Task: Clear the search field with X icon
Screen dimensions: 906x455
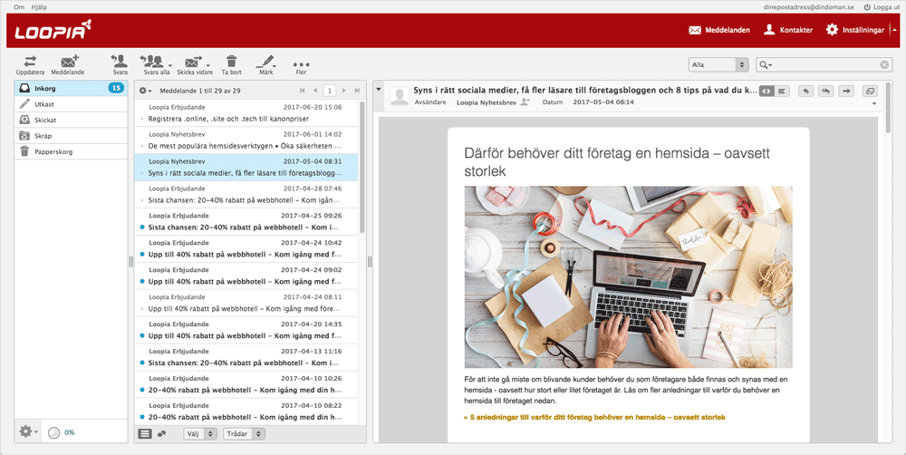Action: click(x=884, y=64)
